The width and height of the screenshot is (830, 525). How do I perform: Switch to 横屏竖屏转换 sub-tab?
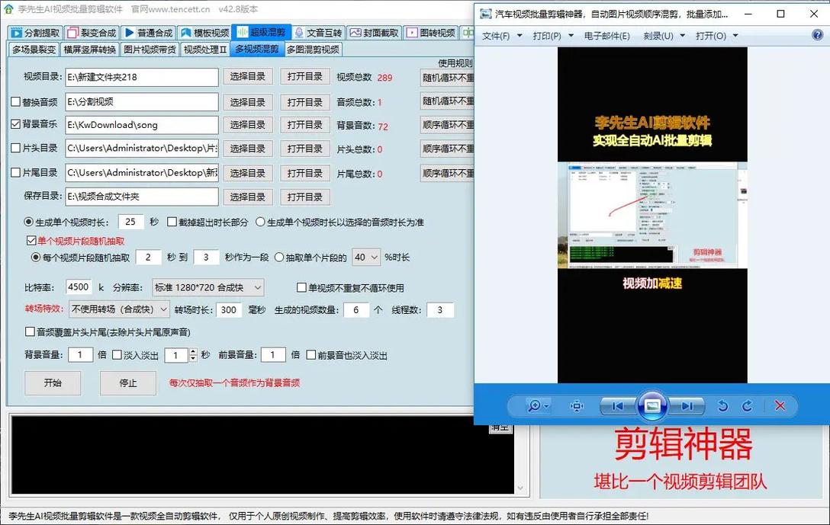[89, 50]
